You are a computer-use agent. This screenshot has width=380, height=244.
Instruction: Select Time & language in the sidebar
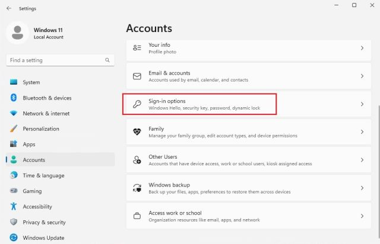pyautogui.click(x=43, y=175)
